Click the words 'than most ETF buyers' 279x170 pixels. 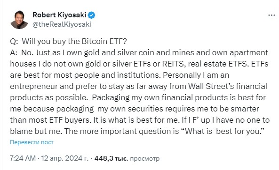tap(50, 120)
